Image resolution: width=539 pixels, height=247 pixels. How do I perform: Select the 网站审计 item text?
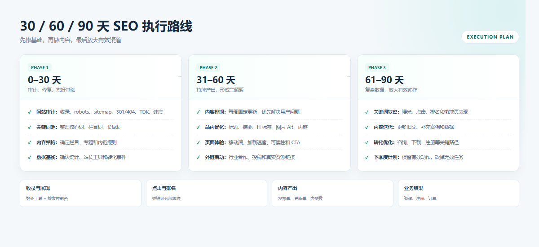pos(100,112)
